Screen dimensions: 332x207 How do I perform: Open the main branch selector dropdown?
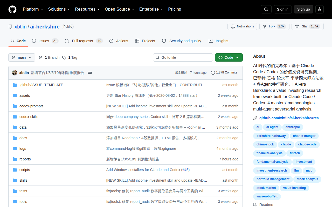(22, 57)
